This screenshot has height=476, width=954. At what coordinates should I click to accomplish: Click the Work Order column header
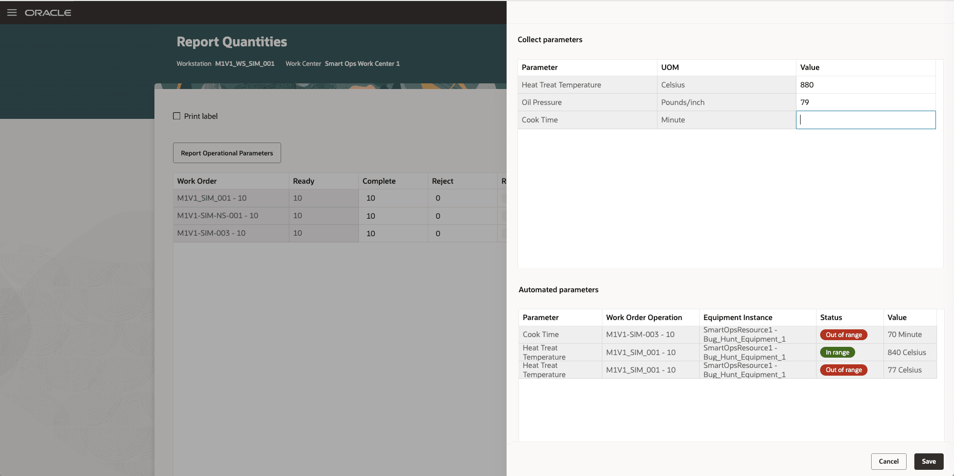(231, 181)
